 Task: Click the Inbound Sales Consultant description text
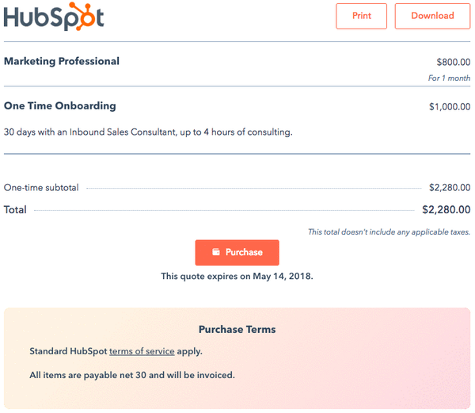148,132
